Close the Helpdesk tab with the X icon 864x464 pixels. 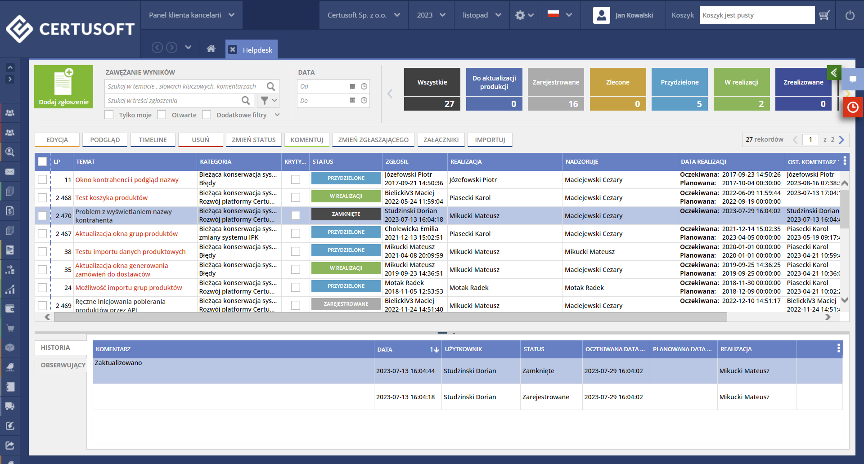[233, 49]
